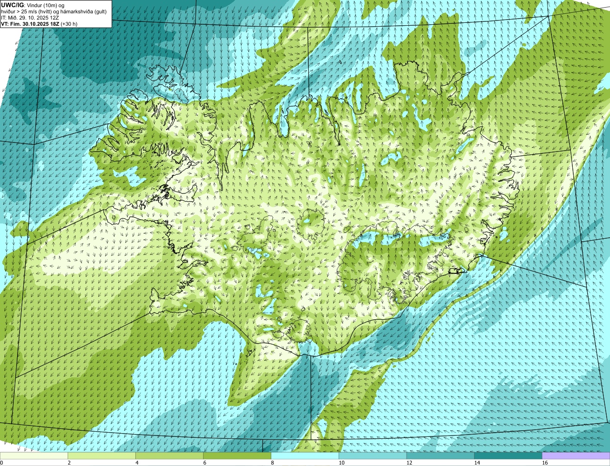Click the legend label '6'
Screen dimensions: 610x466
204,463
